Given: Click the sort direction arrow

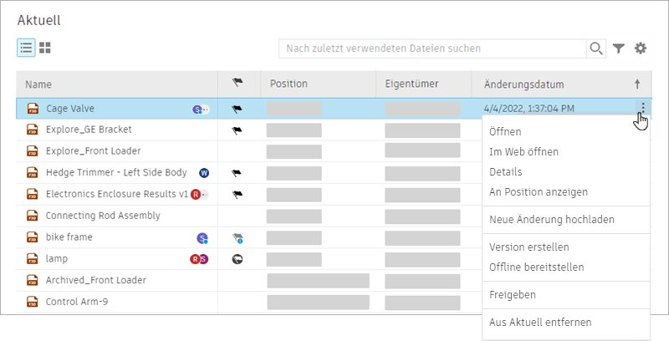Looking at the screenshot, I should pos(637,84).
